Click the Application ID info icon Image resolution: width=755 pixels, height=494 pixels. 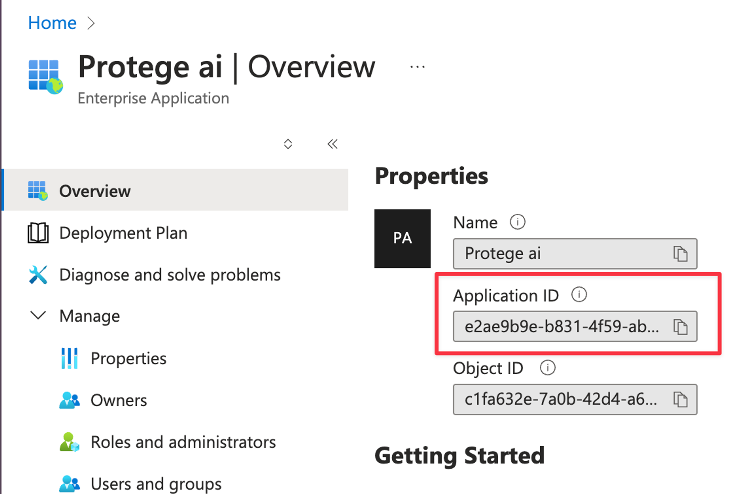coord(579,295)
